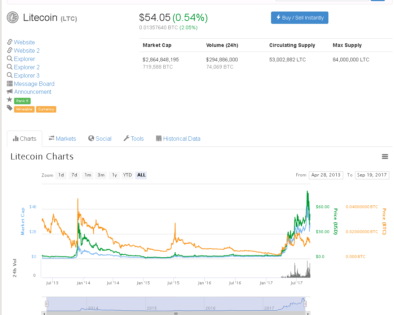Set chart zoom to 1d
Viewport: 394px width, 315px height.
[61, 175]
